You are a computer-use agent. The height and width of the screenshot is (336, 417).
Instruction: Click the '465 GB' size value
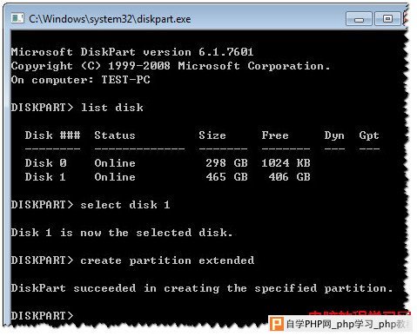[226, 177]
